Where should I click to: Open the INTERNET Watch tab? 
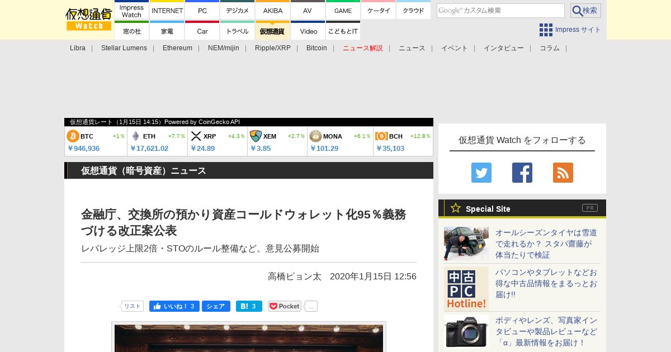click(167, 11)
